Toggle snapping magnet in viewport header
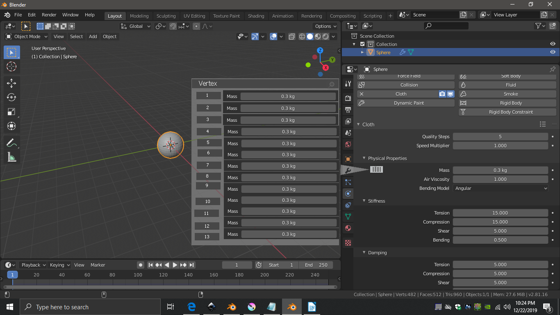This screenshot has width=560, height=315. (173, 26)
